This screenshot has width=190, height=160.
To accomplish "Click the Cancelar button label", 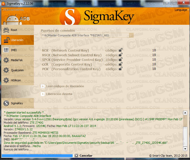I will coord(86,156).
